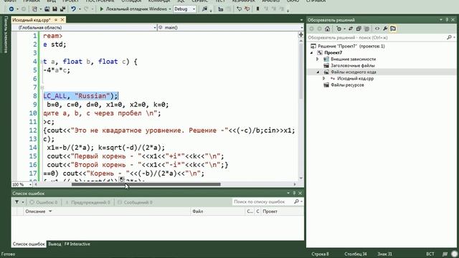459x258 pixels.
Task: Click the pending changes filter icon
Action: [339, 29]
